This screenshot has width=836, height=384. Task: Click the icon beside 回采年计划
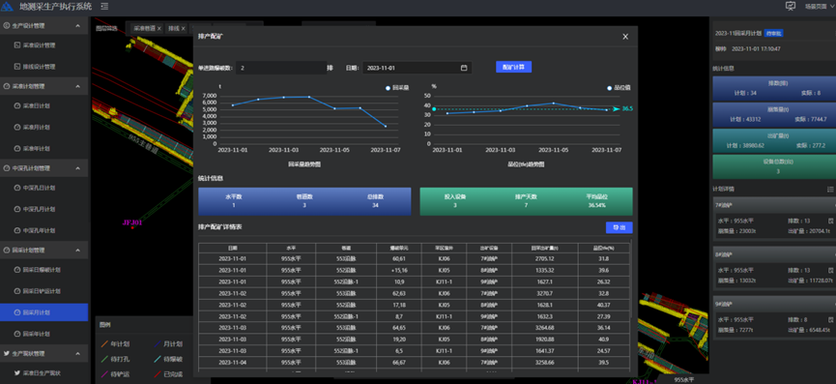[x=17, y=334]
